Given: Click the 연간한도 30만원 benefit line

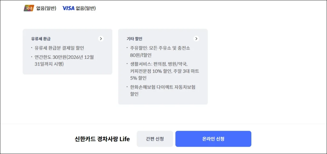Looking at the screenshot, I should point(66,57).
